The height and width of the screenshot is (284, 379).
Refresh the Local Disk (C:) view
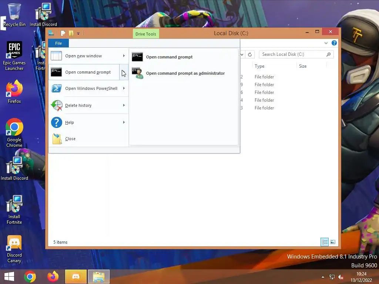click(250, 55)
